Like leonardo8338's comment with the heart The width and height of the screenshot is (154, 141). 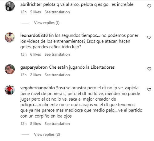149,37
